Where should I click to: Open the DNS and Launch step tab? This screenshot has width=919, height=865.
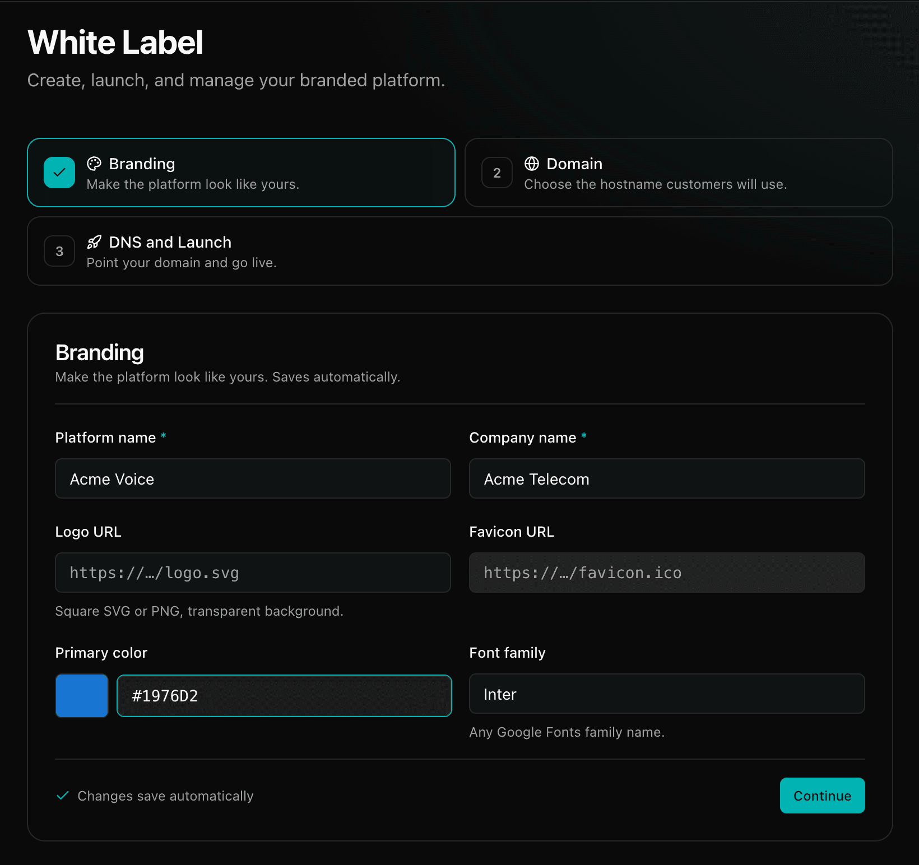460,251
